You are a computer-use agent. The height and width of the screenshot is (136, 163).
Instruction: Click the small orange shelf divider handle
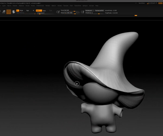(136, 16)
